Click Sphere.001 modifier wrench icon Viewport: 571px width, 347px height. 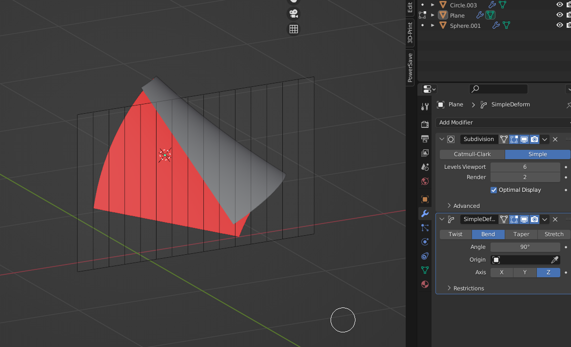(x=496, y=25)
